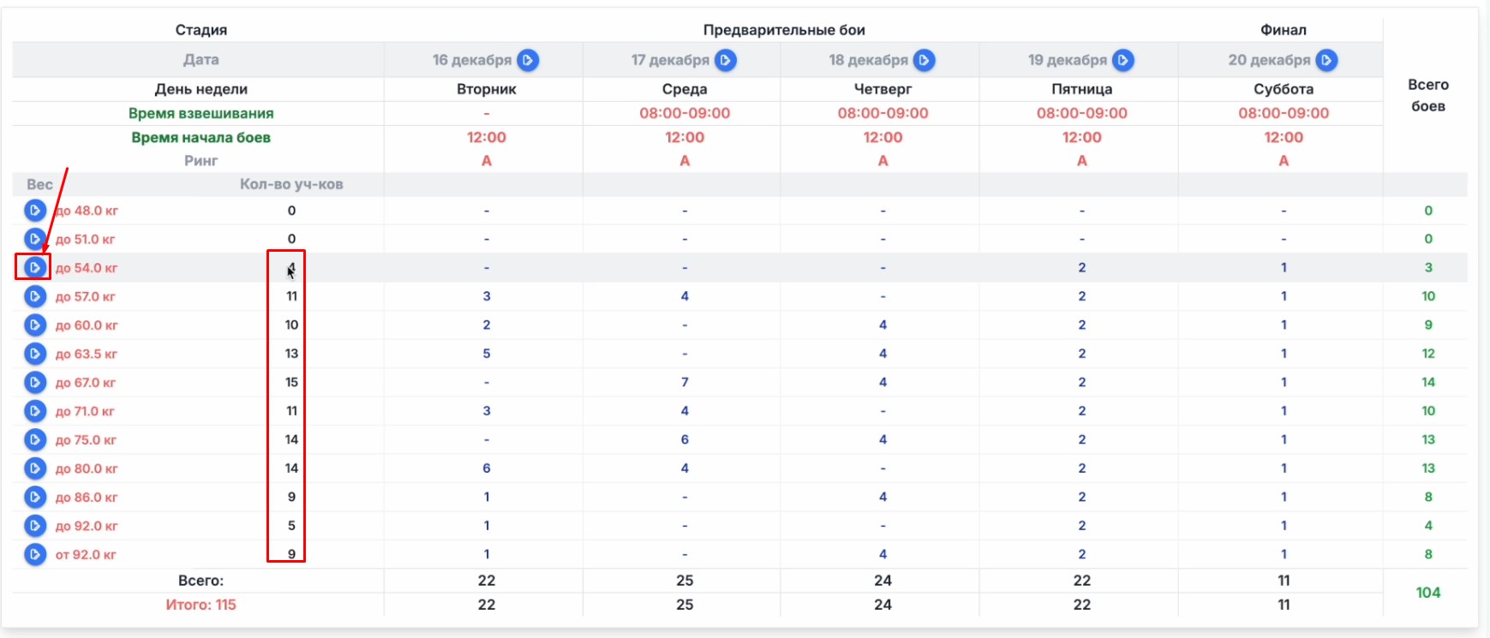This screenshot has width=1490, height=638.
Task: Open the icon next to до 57.0 кг
Action: coord(34,296)
